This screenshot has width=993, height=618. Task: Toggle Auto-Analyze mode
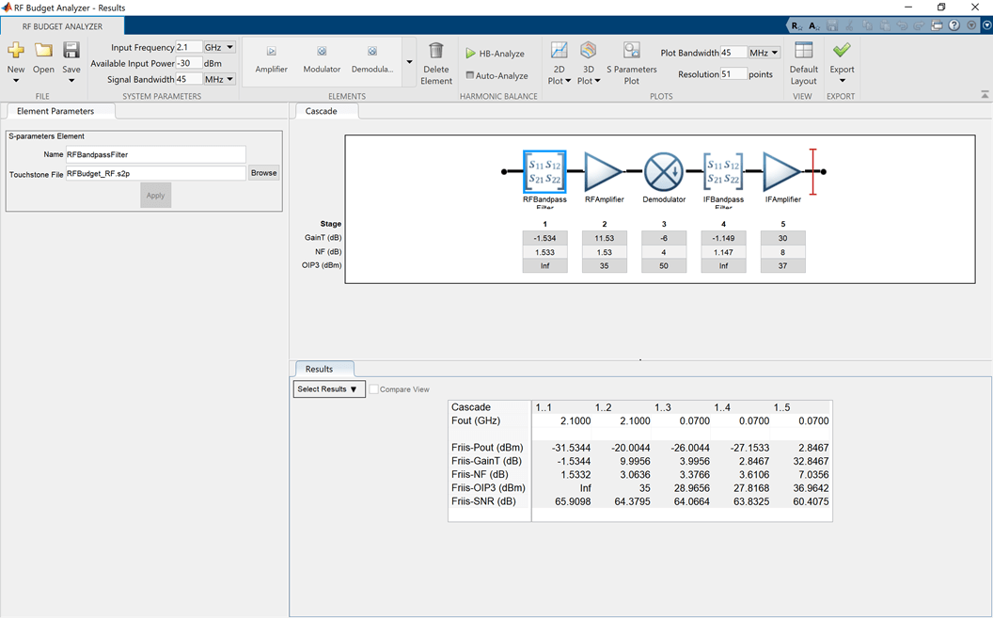(x=497, y=75)
